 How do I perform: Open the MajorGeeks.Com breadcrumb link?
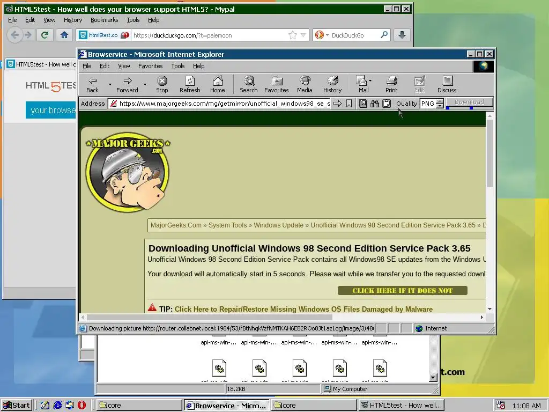[176, 225]
